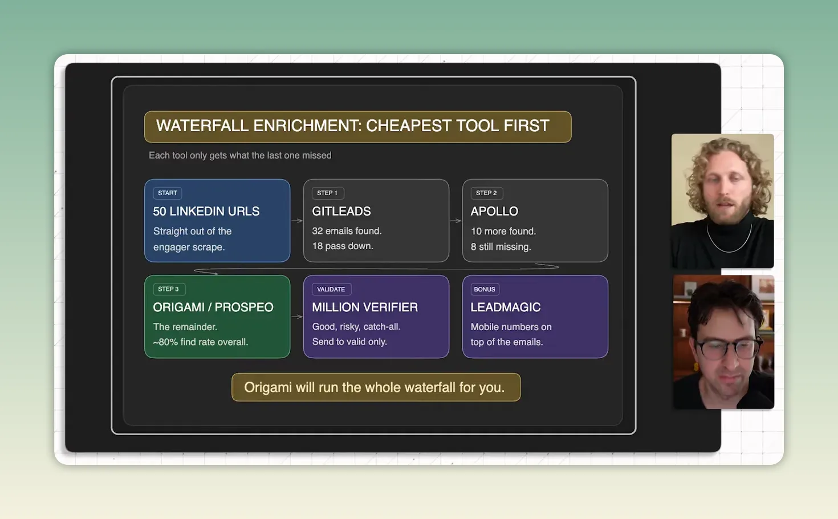Select the line "32 emails found."
The height and width of the screenshot is (519, 838).
pyautogui.click(x=347, y=231)
